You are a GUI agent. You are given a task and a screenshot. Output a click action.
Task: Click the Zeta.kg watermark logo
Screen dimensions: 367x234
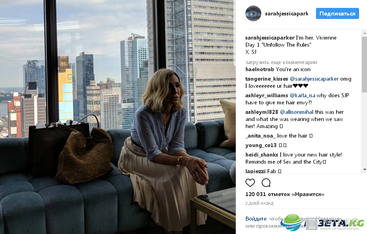tap(322, 223)
